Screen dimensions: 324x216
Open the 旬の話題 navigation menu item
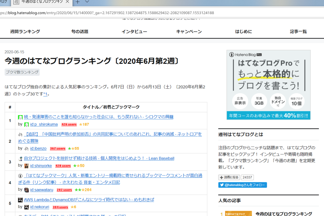coord(80,31)
